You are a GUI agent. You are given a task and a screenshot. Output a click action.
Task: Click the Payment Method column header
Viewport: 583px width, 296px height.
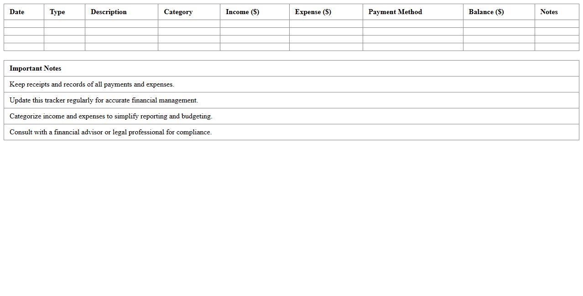(x=395, y=12)
